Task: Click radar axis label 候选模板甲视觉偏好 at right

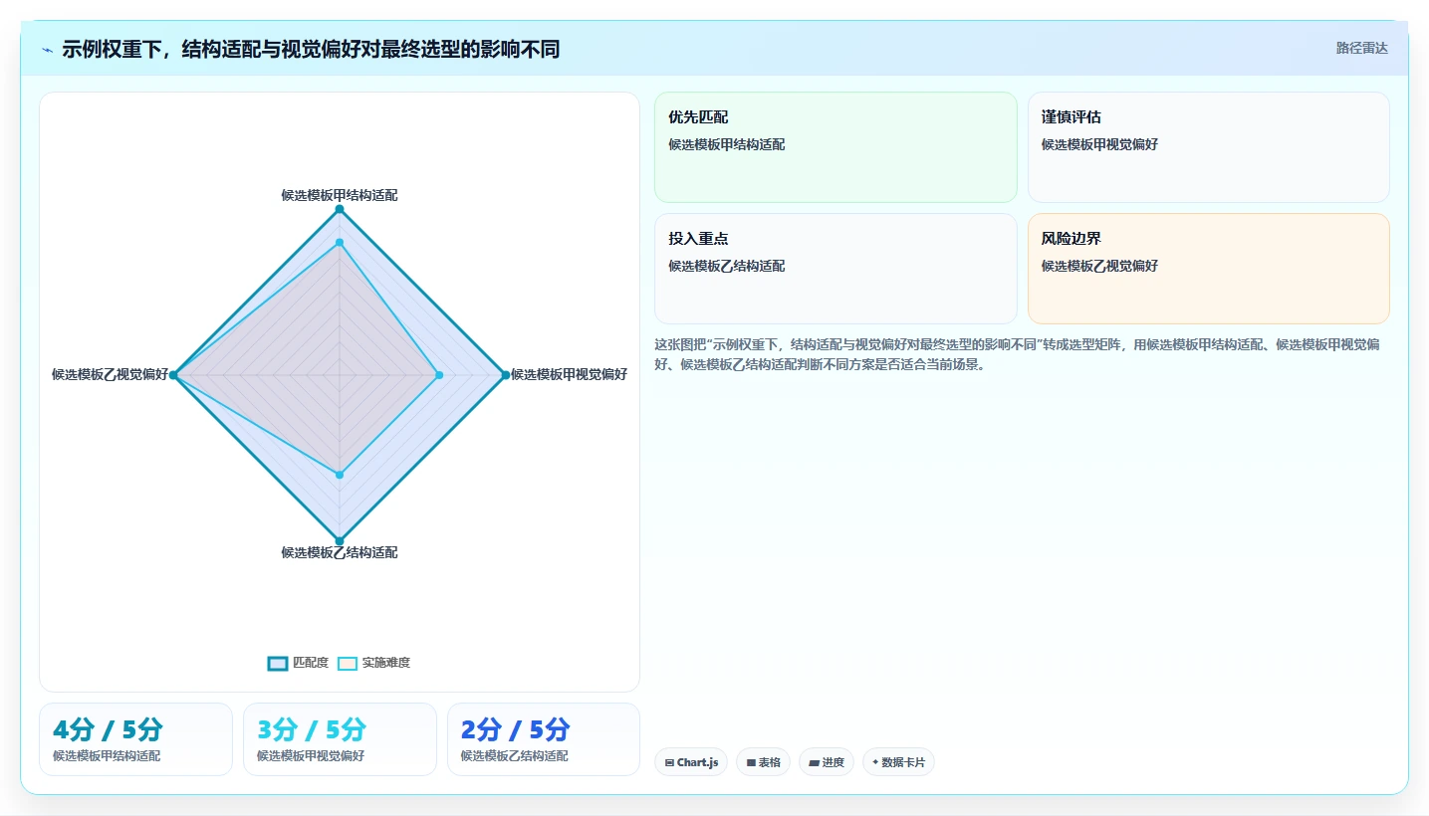Action: pos(569,374)
